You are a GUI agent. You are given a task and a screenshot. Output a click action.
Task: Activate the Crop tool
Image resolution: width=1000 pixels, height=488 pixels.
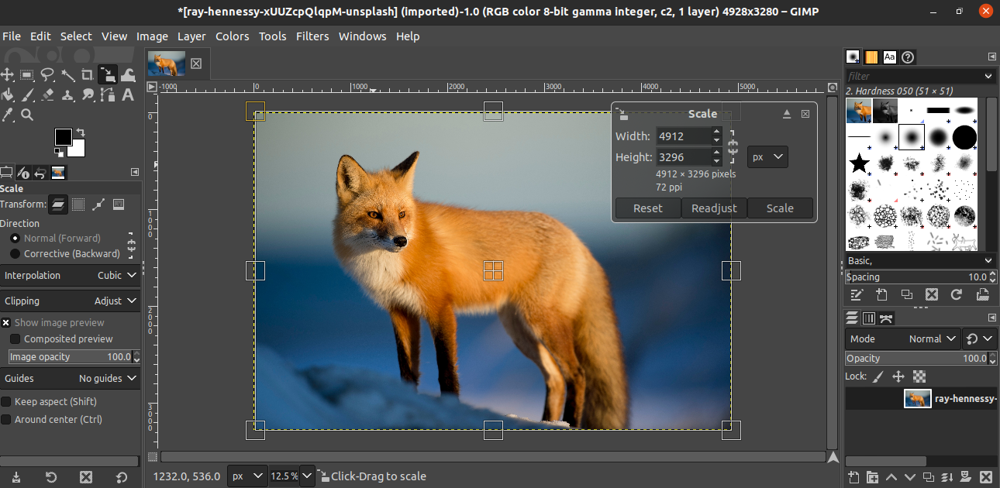click(x=88, y=75)
